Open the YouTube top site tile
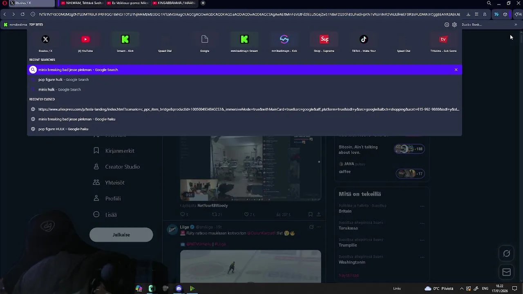The height and width of the screenshot is (294, 523). coord(85,42)
